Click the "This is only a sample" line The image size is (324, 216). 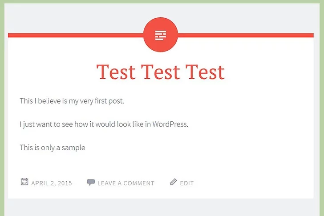pyautogui.click(x=52, y=148)
